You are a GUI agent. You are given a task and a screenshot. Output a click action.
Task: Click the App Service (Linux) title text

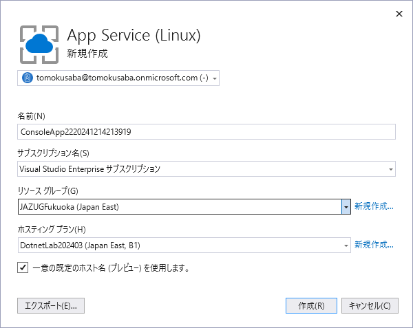tap(134, 35)
